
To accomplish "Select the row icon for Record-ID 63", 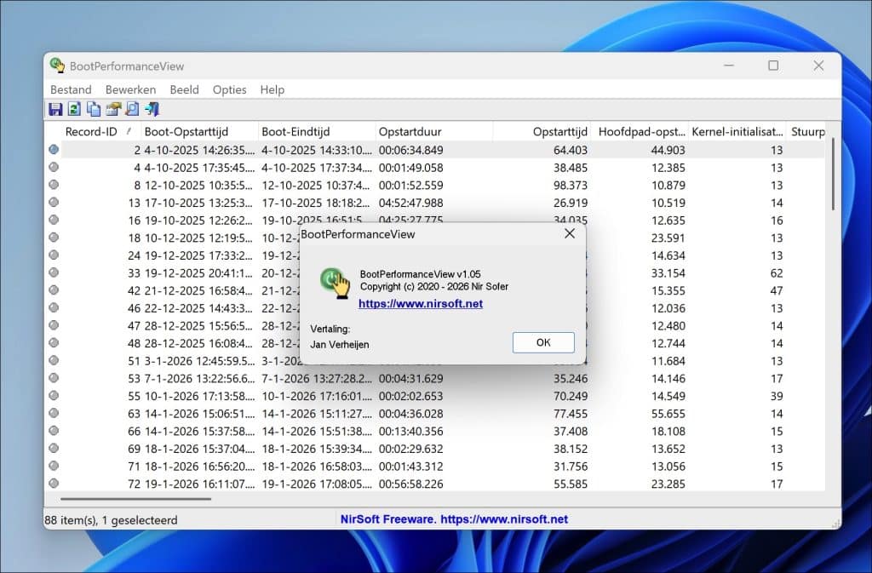I will [x=54, y=413].
